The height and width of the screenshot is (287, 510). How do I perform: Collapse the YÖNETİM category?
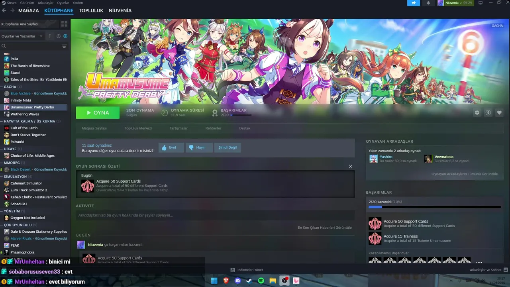coord(2,211)
